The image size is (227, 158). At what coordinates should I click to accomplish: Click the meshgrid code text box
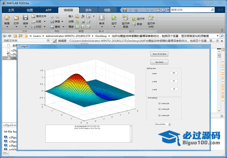[89, 134]
